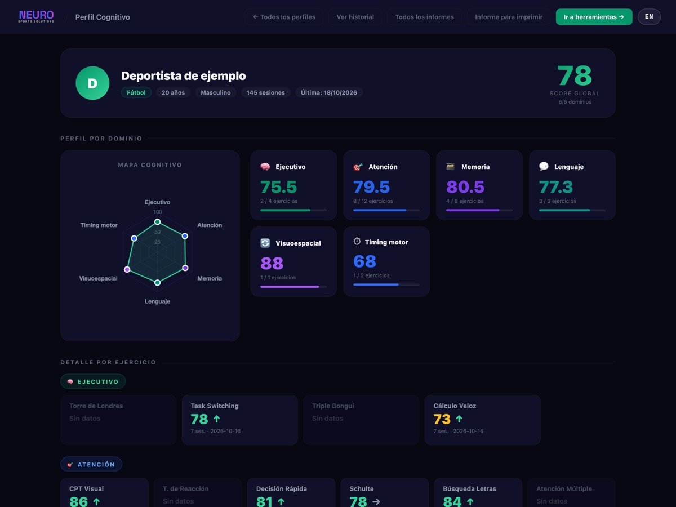Click the Lenguaje score progress bar
The image size is (676, 507).
572,210
